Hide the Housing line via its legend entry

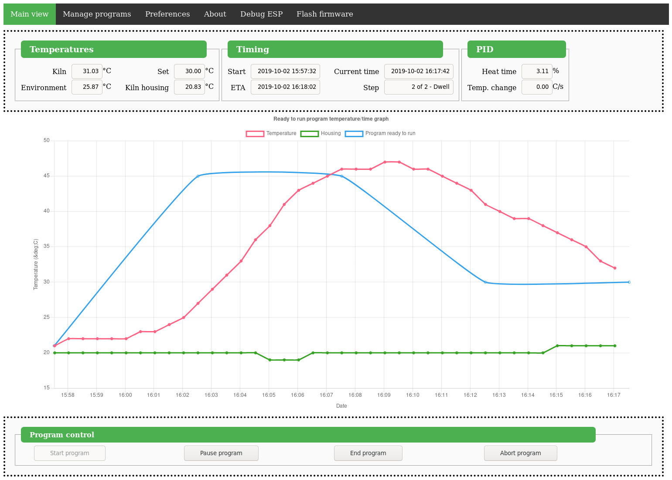pyautogui.click(x=331, y=133)
